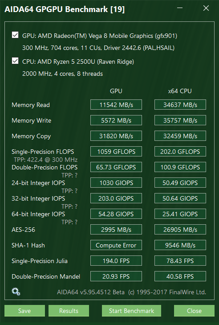The width and height of the screenshot is (219, 325).
Task: Click the Save button
Action: [x=24, y=311]
